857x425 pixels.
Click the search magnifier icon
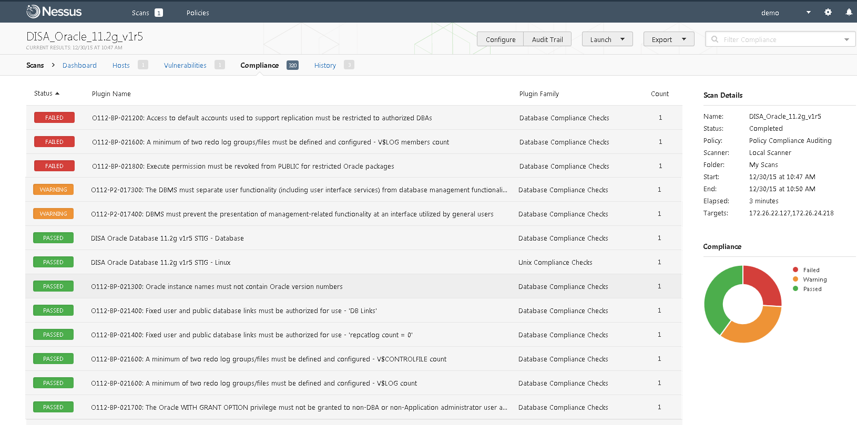(715, 39)
